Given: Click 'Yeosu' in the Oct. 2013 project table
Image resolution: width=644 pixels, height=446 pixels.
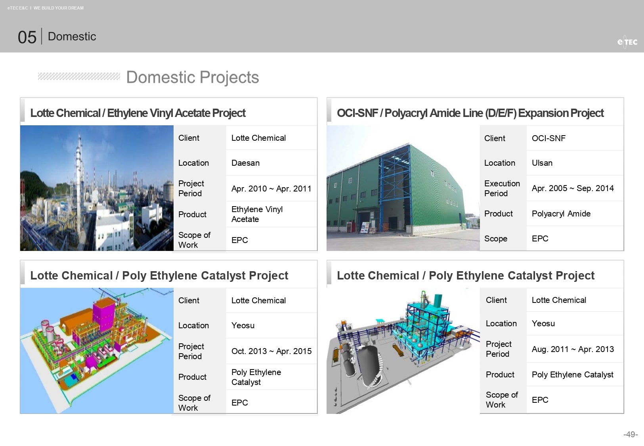Looking at the screenshot, I should [x=243, y=325].
